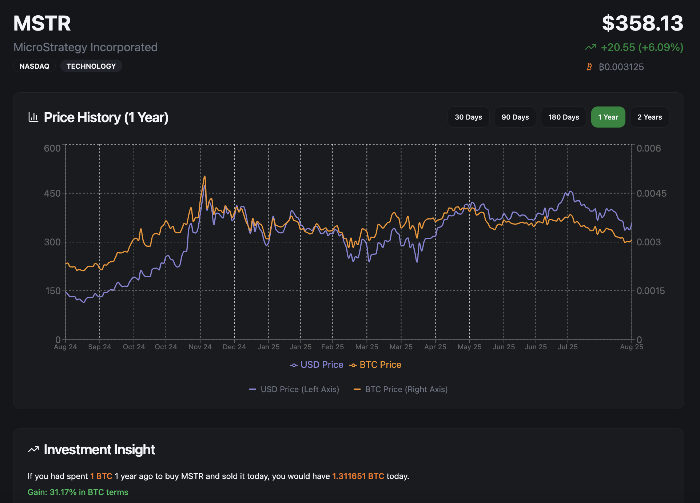
Task: Click the $358.13 price value
Action: 643,23
